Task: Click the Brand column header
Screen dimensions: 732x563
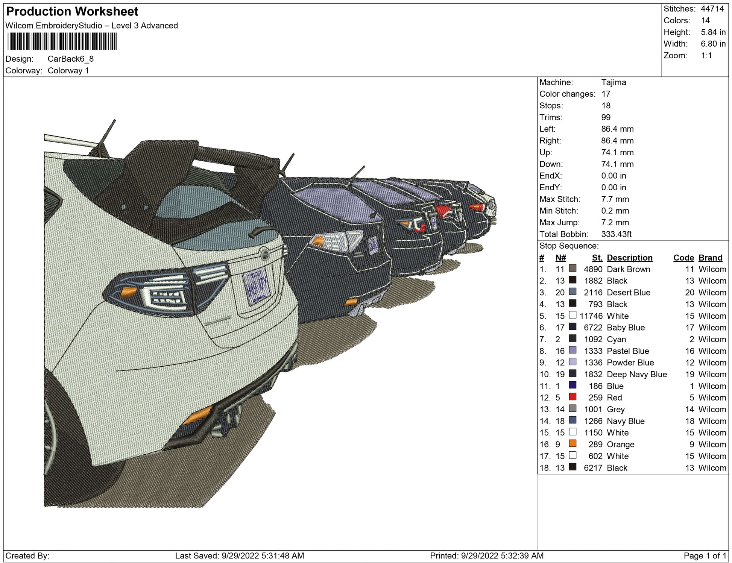Action: [x=710, y=258]
